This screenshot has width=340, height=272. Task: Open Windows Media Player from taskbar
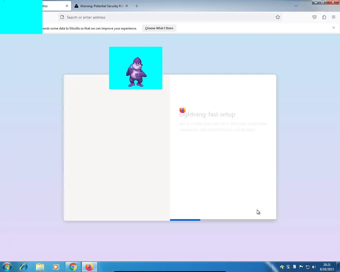coord(56,267)
